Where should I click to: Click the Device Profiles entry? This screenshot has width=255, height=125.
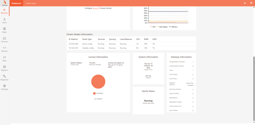181,94
